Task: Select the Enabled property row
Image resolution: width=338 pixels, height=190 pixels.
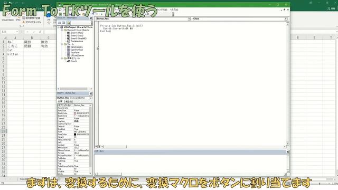Action: 73,129
